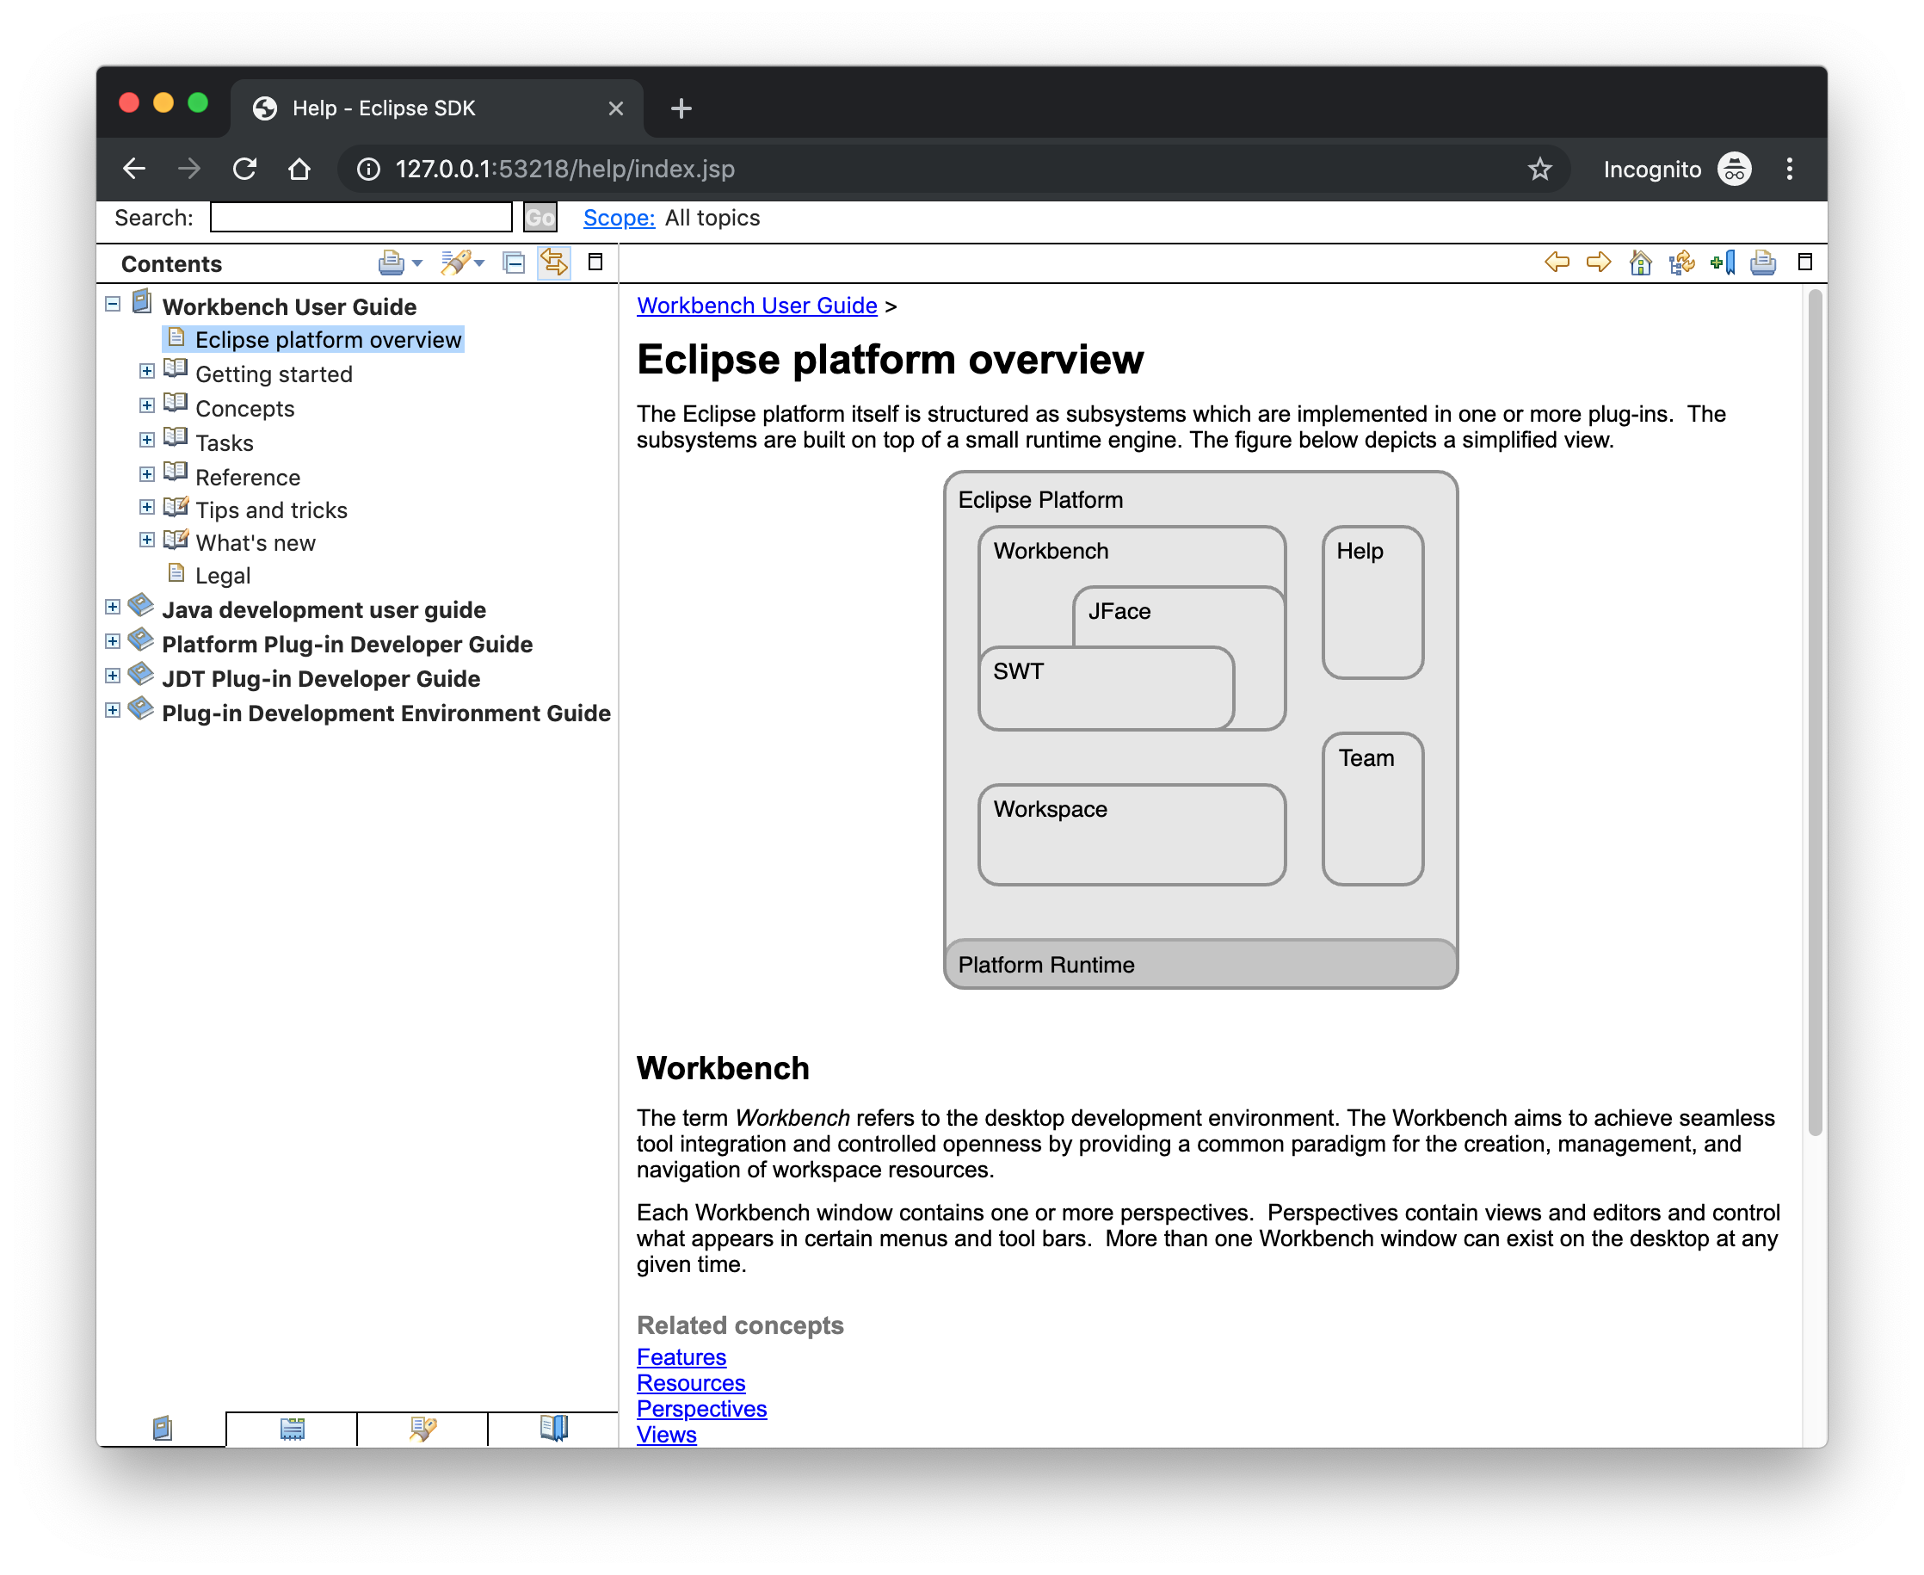Toggle Link with Contents button
The image size is (1924, 1575).
pyautogui.click(x=553, y=263)
